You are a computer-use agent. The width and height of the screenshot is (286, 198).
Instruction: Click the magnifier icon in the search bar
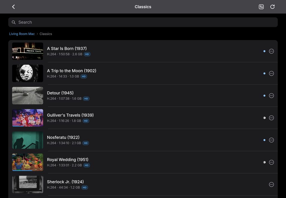(x=13, y=22)
